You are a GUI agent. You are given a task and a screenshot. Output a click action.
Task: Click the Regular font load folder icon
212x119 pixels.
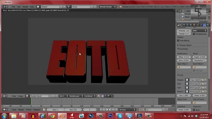tap(202, 80)
